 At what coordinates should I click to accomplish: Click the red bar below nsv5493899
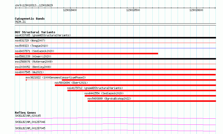tap(152, 101)
